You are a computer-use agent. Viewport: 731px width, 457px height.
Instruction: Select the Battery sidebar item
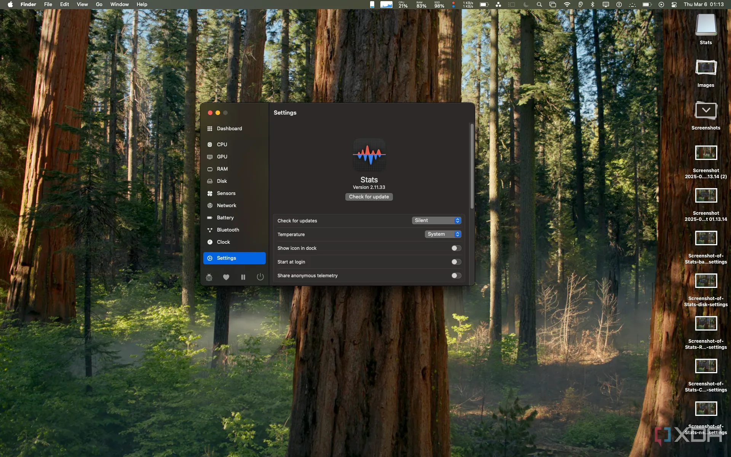tap(225, 218)
